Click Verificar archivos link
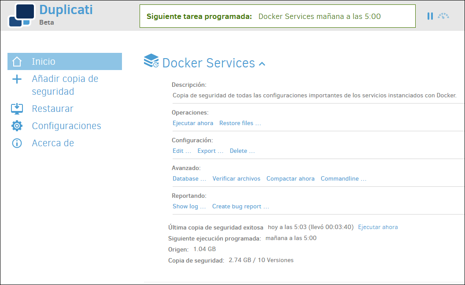This screenshot has width=465, height=285. pos(236,178)
